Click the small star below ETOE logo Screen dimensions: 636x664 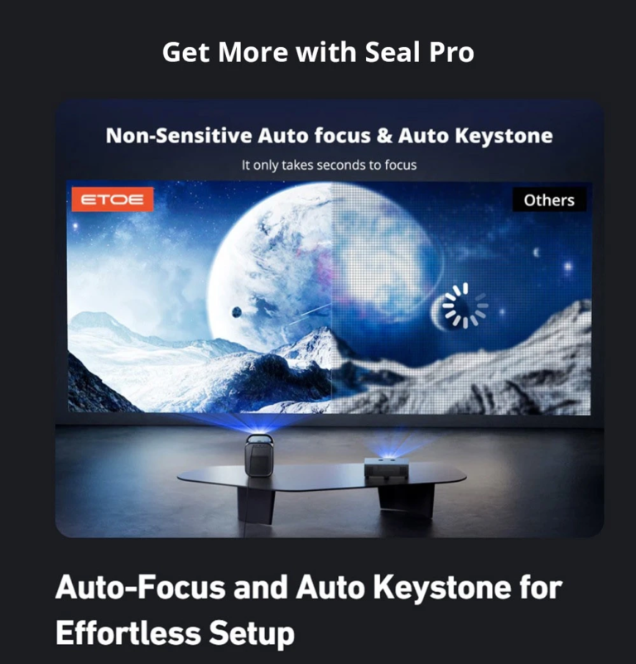click(75, 226)
